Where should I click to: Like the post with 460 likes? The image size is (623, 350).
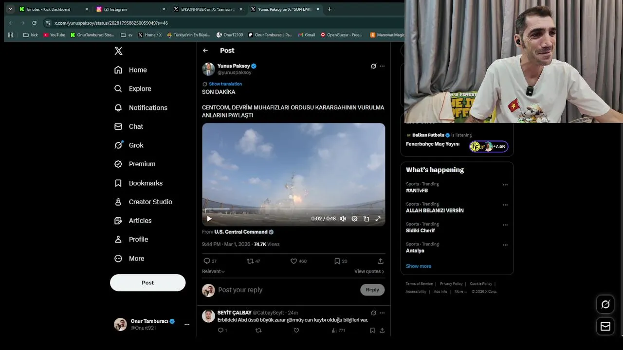click(x=298, y=261)
